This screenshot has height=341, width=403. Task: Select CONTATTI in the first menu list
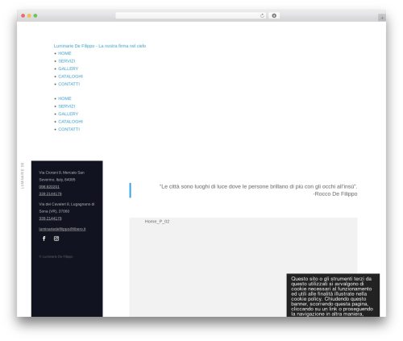click(x=69, y=84)
